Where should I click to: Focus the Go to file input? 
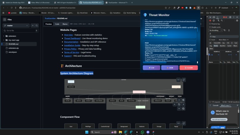[x=21, y=31]
